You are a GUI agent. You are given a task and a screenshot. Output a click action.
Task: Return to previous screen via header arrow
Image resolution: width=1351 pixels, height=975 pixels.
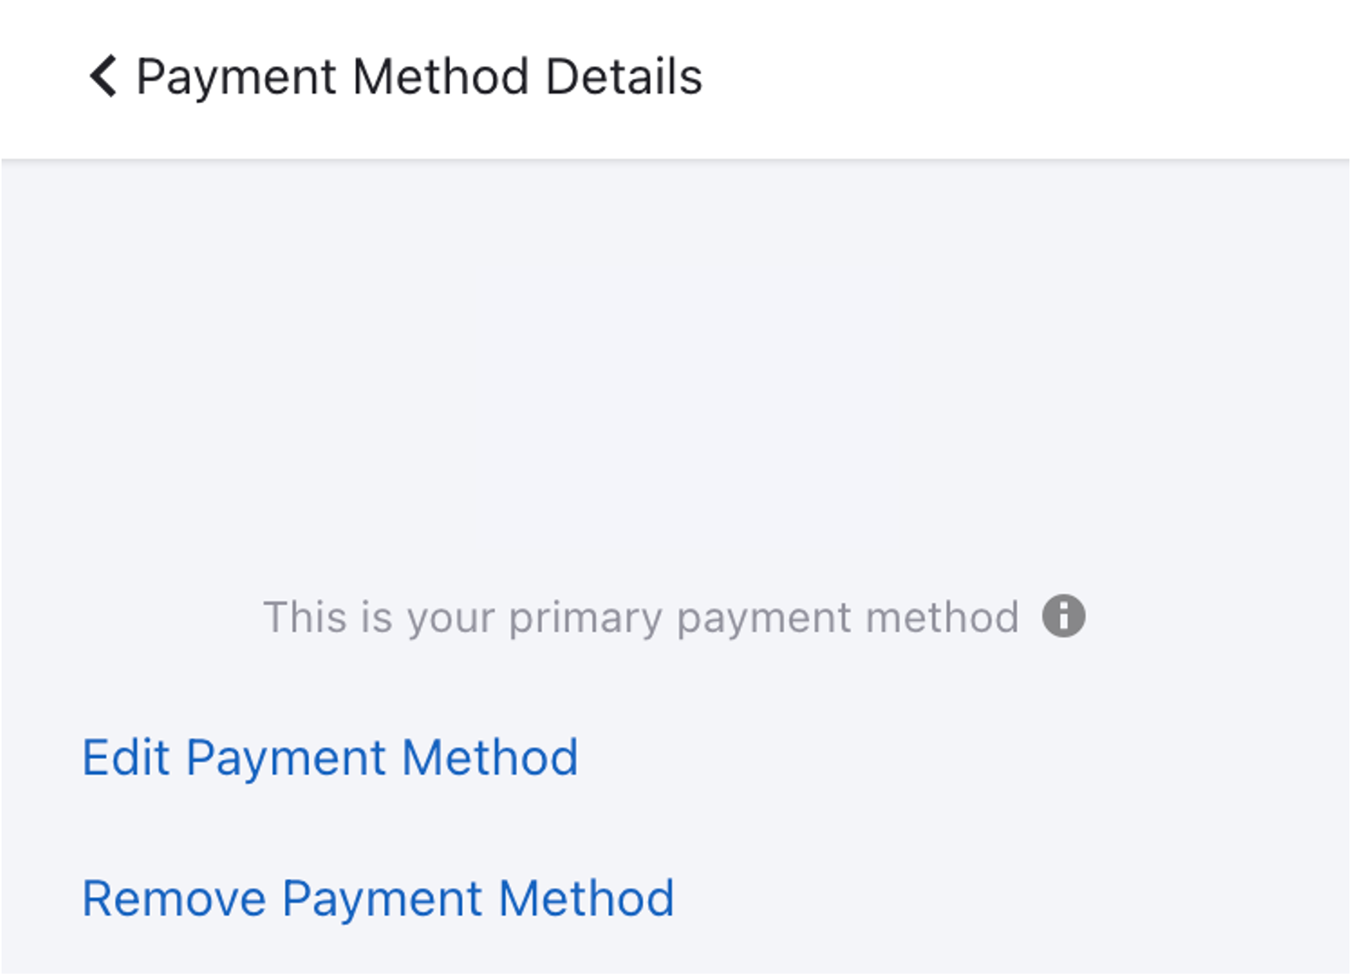(103, 76)
